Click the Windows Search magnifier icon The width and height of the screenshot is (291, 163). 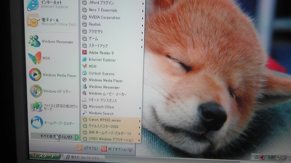[85, 113]
